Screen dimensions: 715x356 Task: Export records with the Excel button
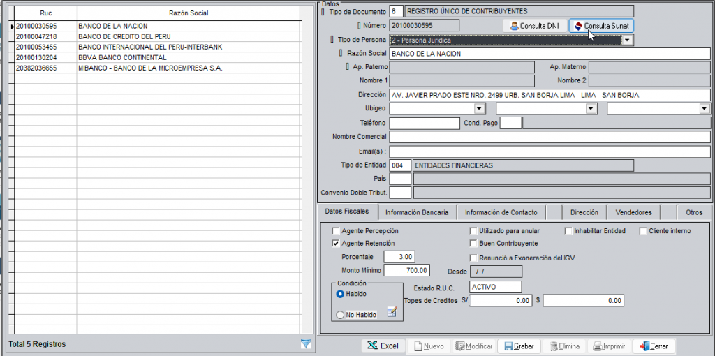[x=383, y=346]
